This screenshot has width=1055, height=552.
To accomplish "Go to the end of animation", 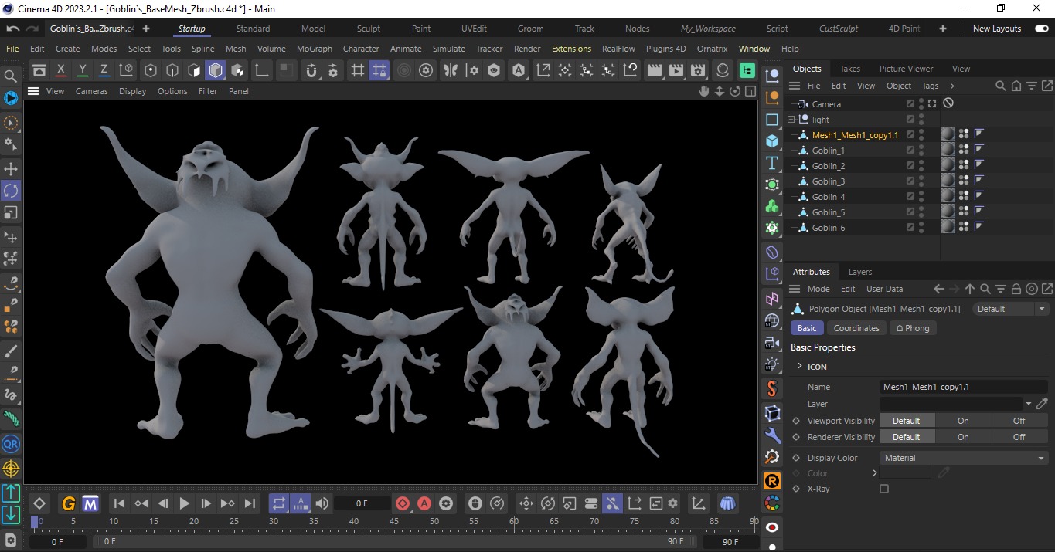I will point(250,503).
